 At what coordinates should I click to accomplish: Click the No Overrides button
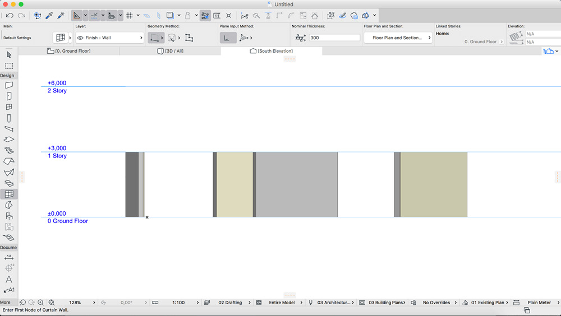436,303
